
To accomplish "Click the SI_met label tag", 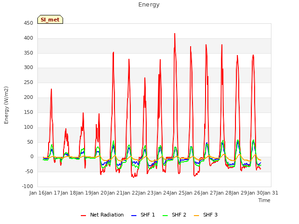I will click(50, 20).
